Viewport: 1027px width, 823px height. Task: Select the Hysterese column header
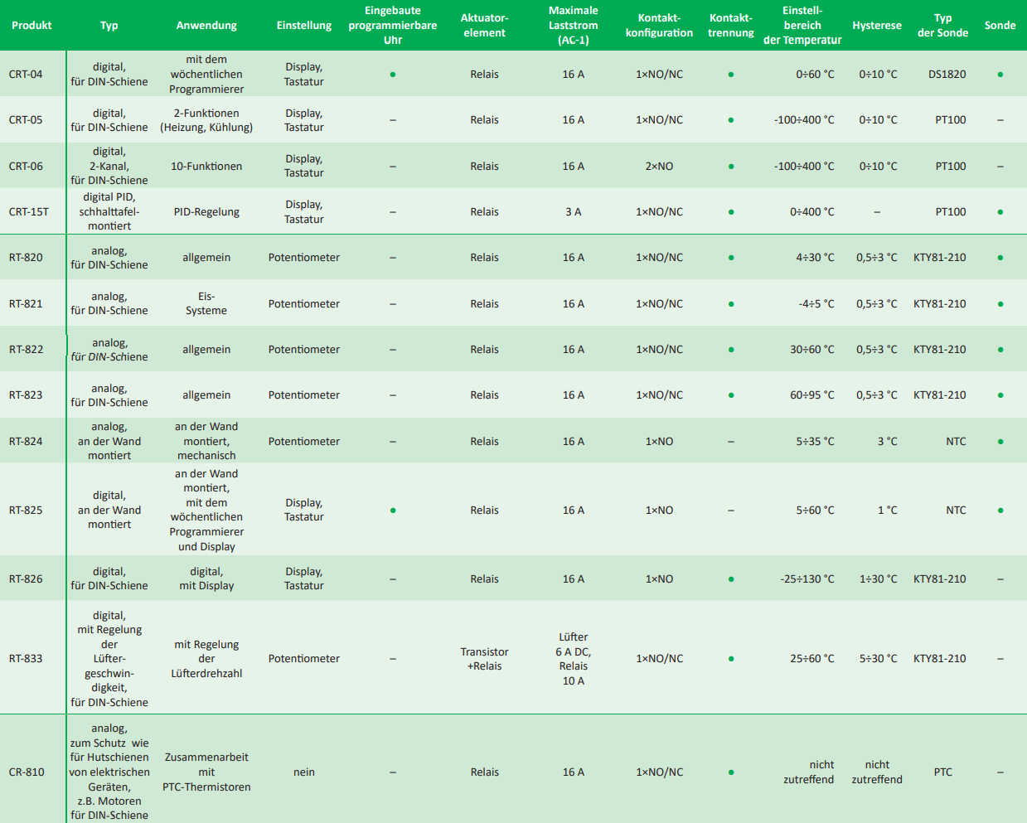coord(877,26)
